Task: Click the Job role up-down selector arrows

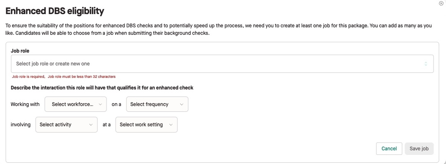Action: coord(426,64)
